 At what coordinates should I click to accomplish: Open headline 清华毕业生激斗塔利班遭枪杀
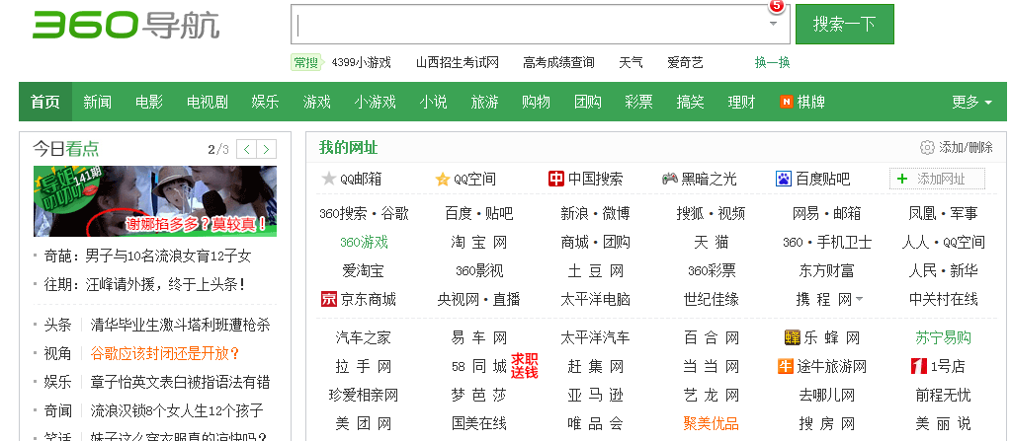click(x=180, y=325)
